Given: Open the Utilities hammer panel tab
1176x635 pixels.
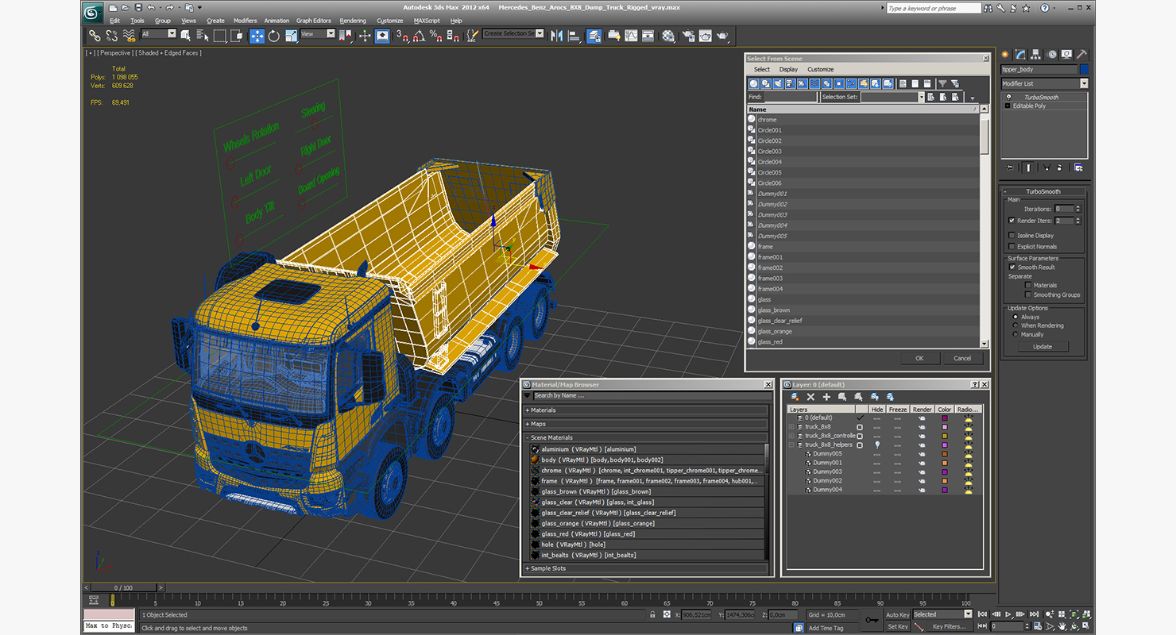Looking at the screenshot, I should (1081, 55).
